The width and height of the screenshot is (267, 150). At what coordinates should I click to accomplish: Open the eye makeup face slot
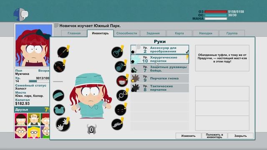(121, 110)
